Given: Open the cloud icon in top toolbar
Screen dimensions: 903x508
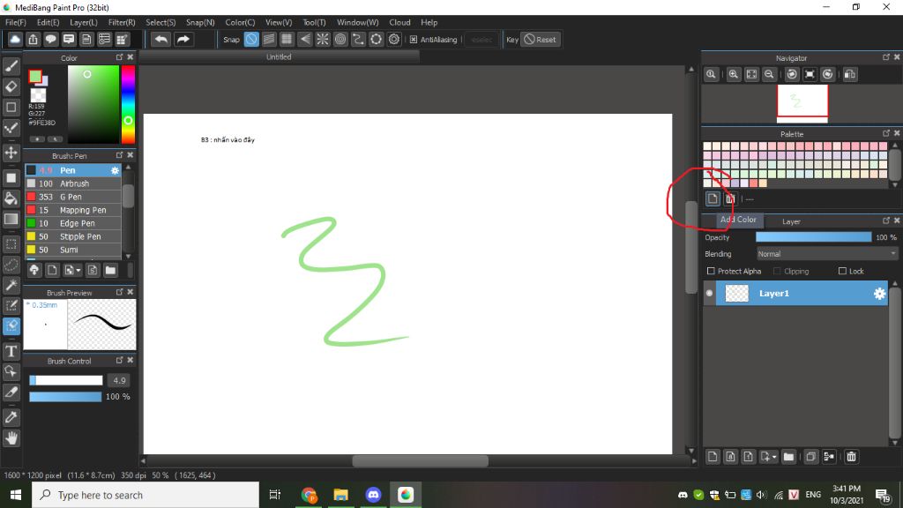Looking at the screenshot, I should (15, 39).
